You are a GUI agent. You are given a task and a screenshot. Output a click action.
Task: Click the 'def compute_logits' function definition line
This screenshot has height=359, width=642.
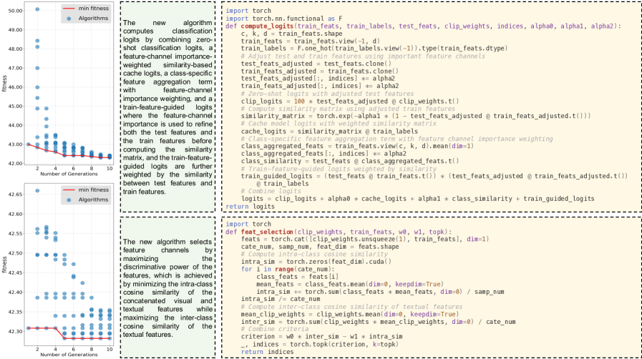(x=423, y=26)
